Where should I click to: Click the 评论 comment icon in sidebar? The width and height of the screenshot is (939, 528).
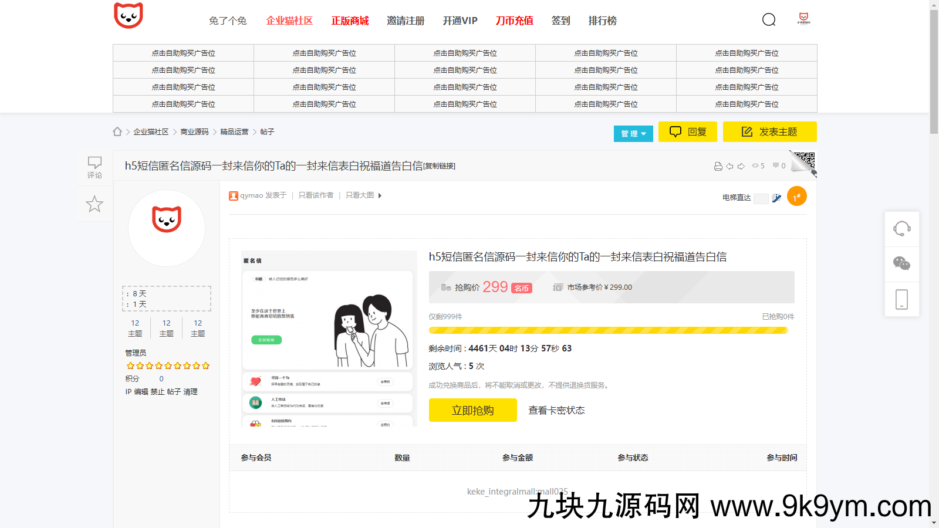point(94,167)
